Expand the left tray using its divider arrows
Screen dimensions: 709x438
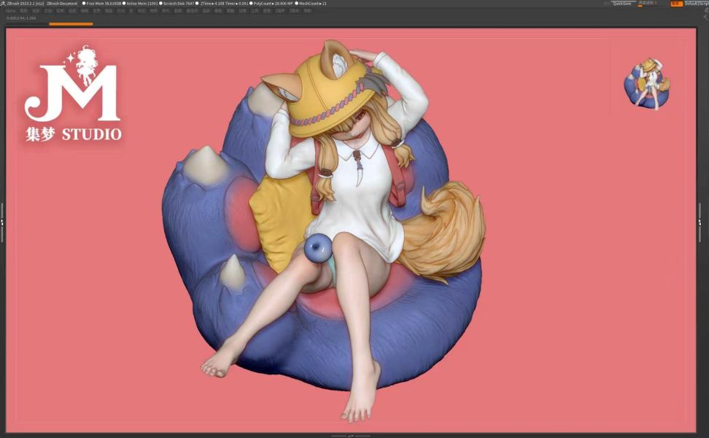[x=1, y=222]
